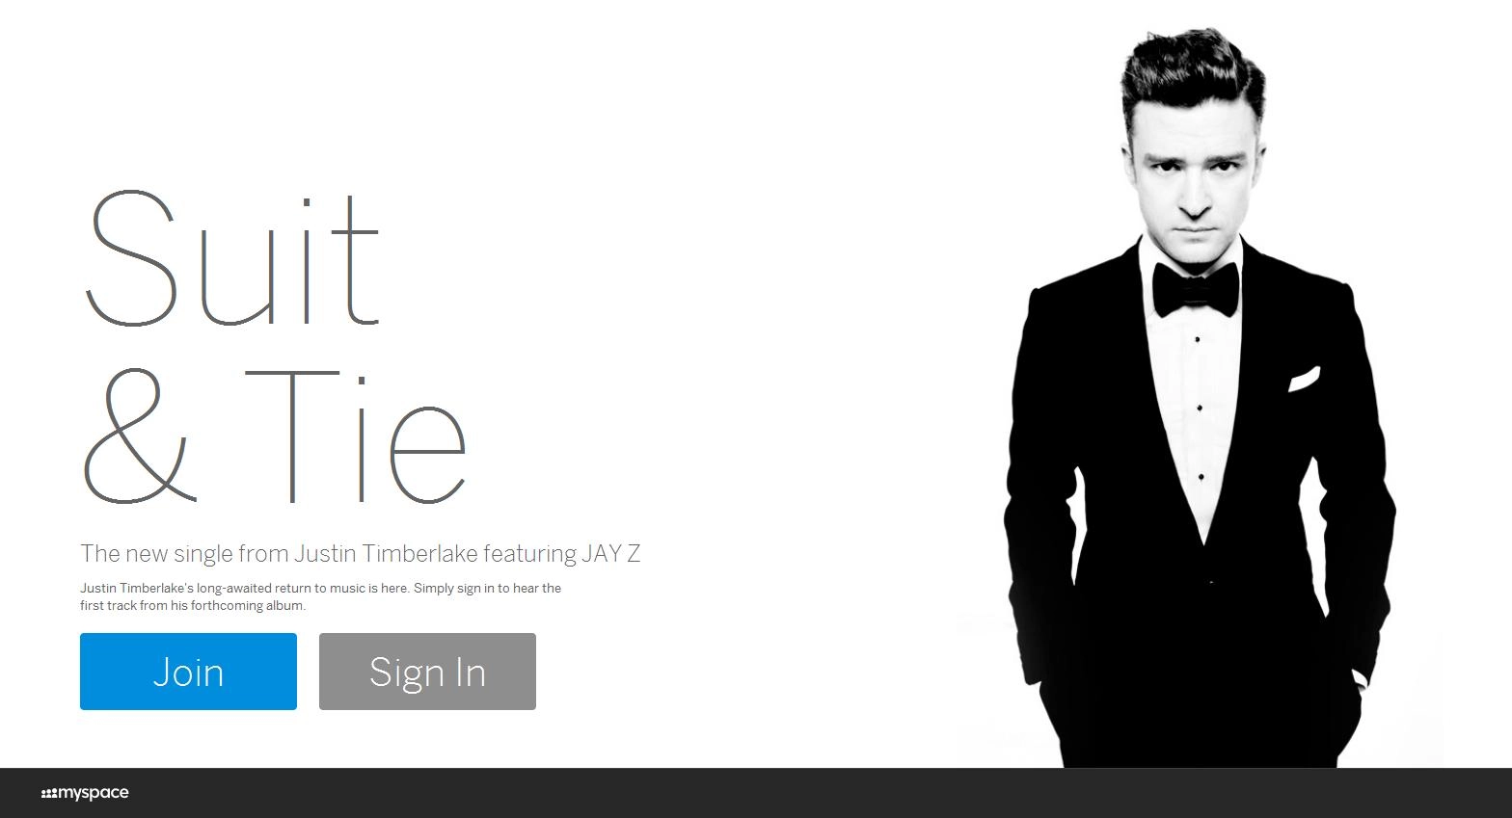Screen dimensions: 1512x818
Task: Click the white pocket square on jacket
Action: click(x=1304, y=378)
